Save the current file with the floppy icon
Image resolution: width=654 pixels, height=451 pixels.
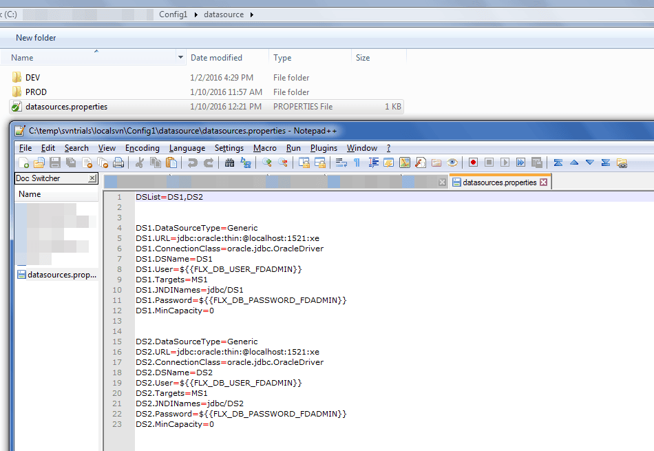coord(55,162)
